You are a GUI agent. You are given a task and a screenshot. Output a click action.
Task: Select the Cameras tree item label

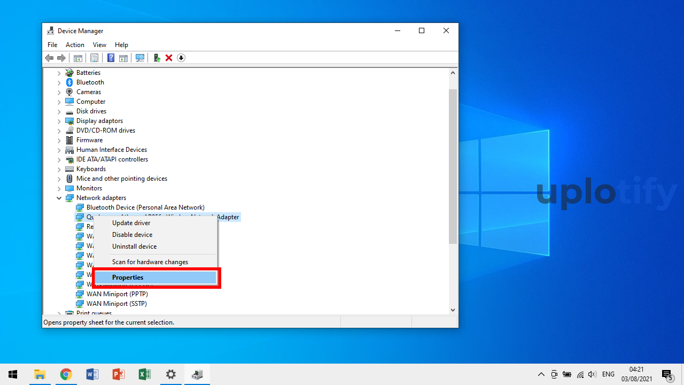pyautogui.click(x=89, y=92)
